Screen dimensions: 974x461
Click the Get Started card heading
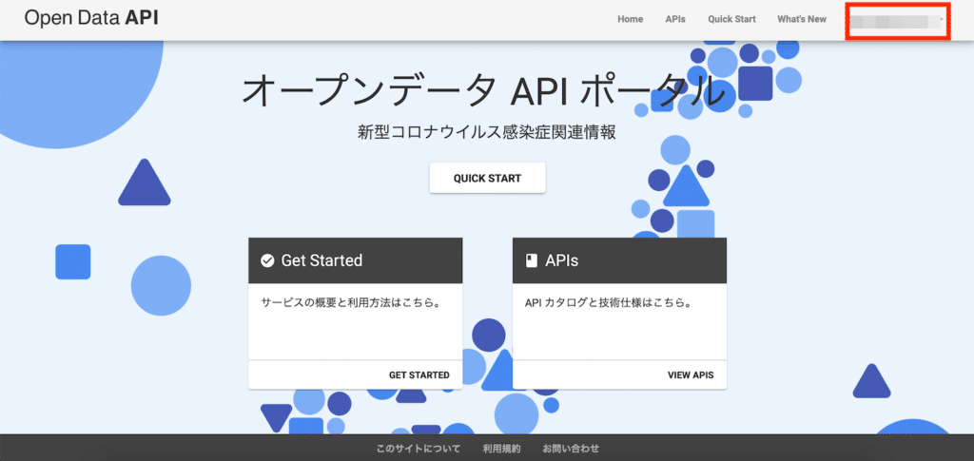(321, 260)
